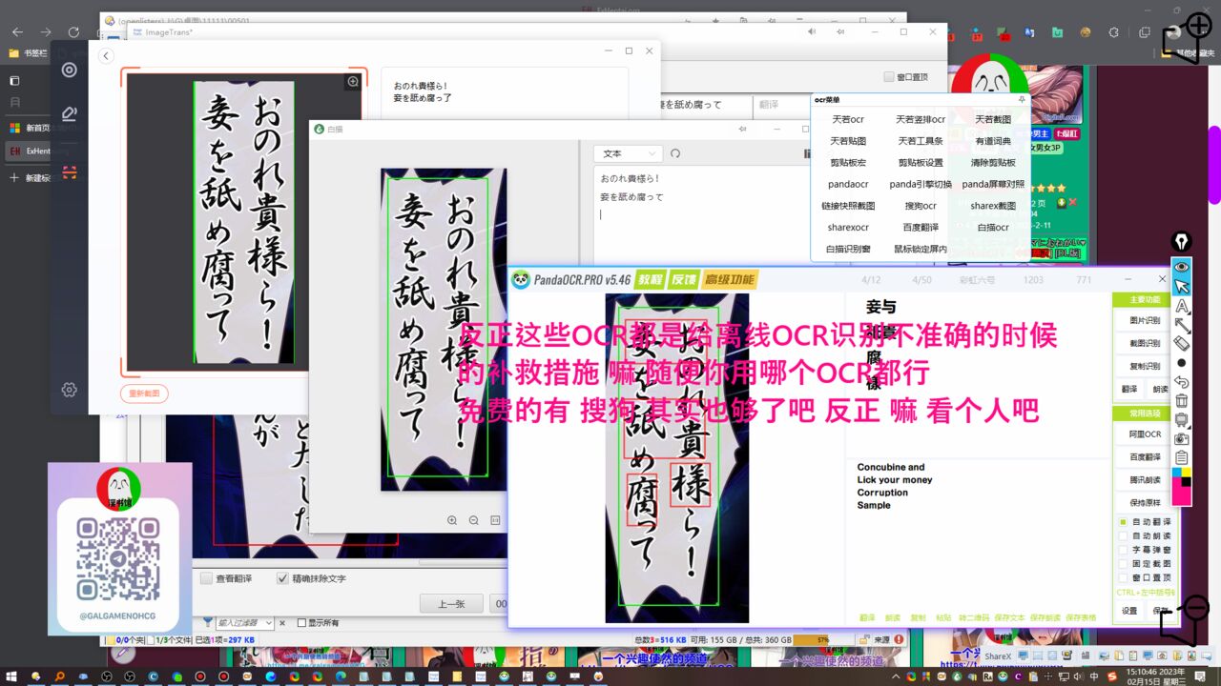Screen dimensions: 1221x686
Task: Uncheck the 精确抹除文字 checkbox
Action: point(283,578)
